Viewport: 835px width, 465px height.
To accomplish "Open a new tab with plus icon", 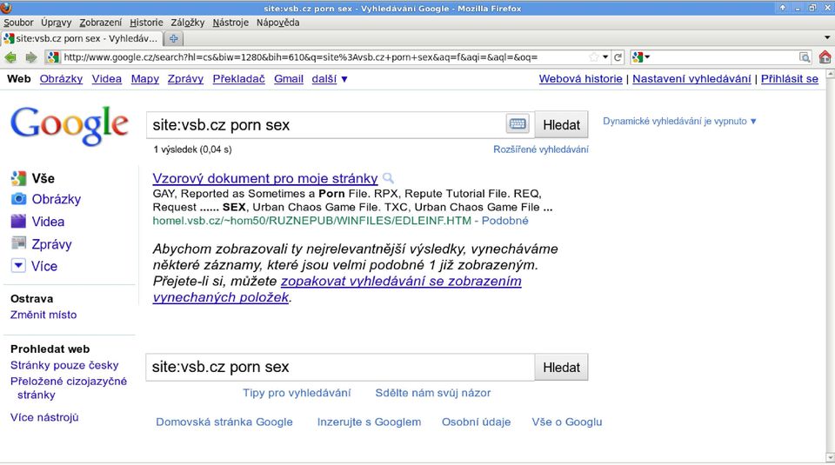I will [173, 38].
